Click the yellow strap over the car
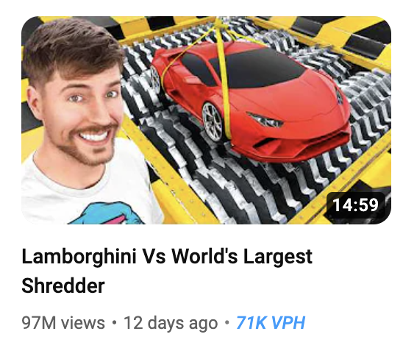 224,77
